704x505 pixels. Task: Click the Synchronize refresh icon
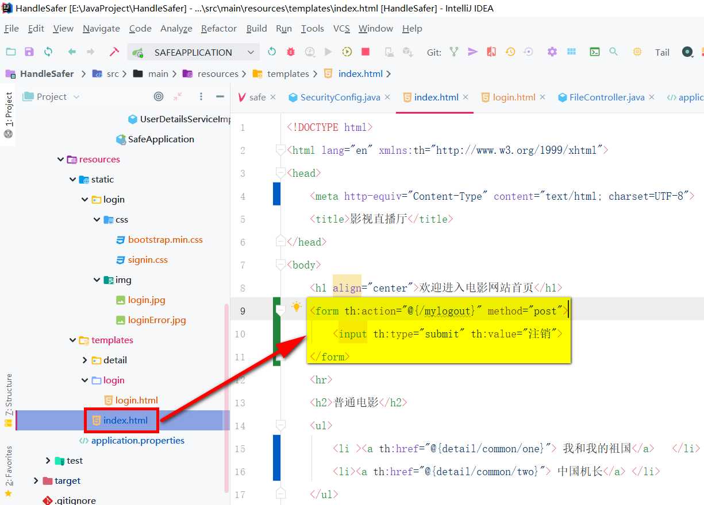(x=48, y=52)
